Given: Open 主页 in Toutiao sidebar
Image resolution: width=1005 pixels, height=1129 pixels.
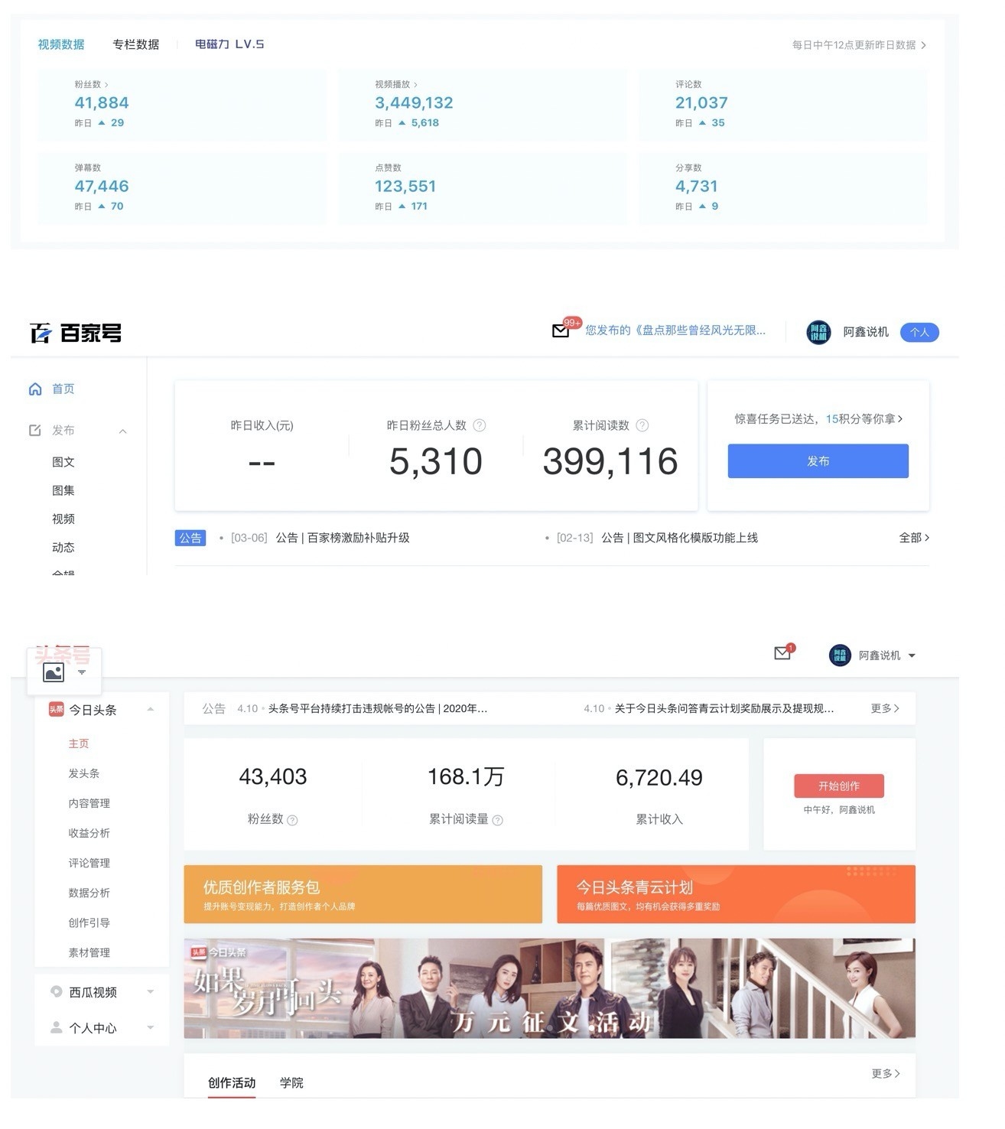Looking at the screenshot, I should pos(79,743).
